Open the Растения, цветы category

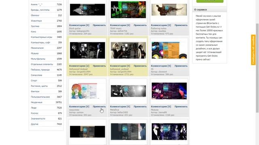tap(39, 86)
